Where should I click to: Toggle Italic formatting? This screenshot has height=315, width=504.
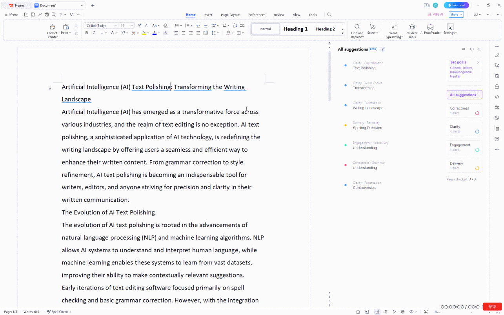coord(94,33)
